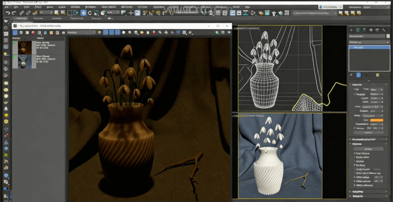Click the red sphere icon in the frame buffer toolbar
Viewport: 393px width, 202px height.
pos(33,32)
